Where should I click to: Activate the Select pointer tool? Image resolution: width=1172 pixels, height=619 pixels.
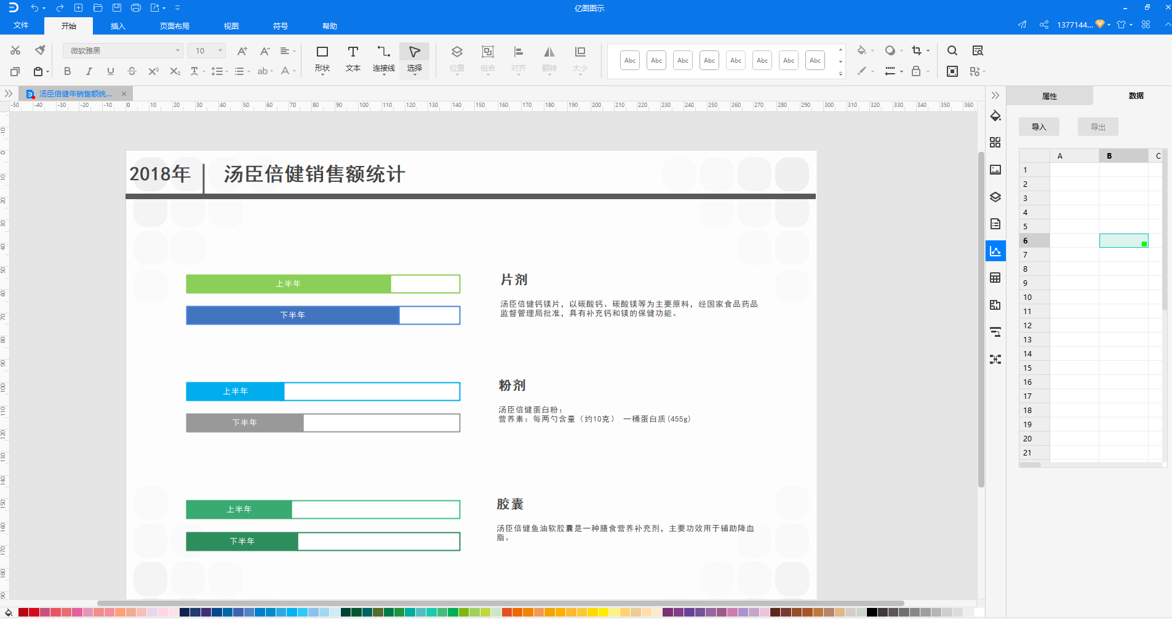(x=415, y=59)
